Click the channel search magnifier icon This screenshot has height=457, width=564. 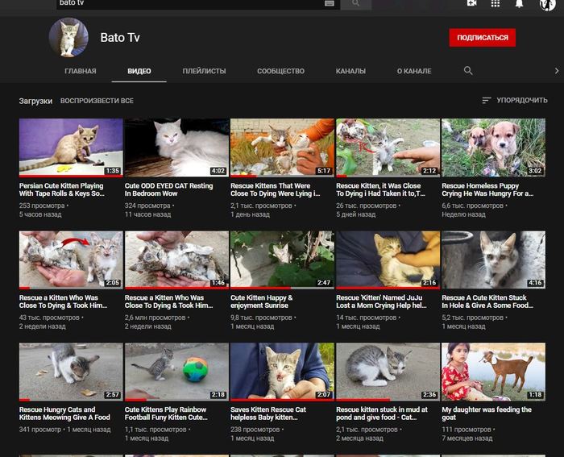click(x=468, y=71)
